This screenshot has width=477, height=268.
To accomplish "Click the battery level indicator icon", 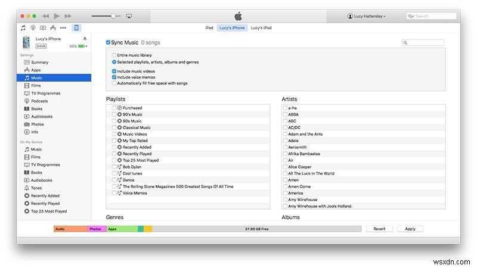I will point(82,46).
